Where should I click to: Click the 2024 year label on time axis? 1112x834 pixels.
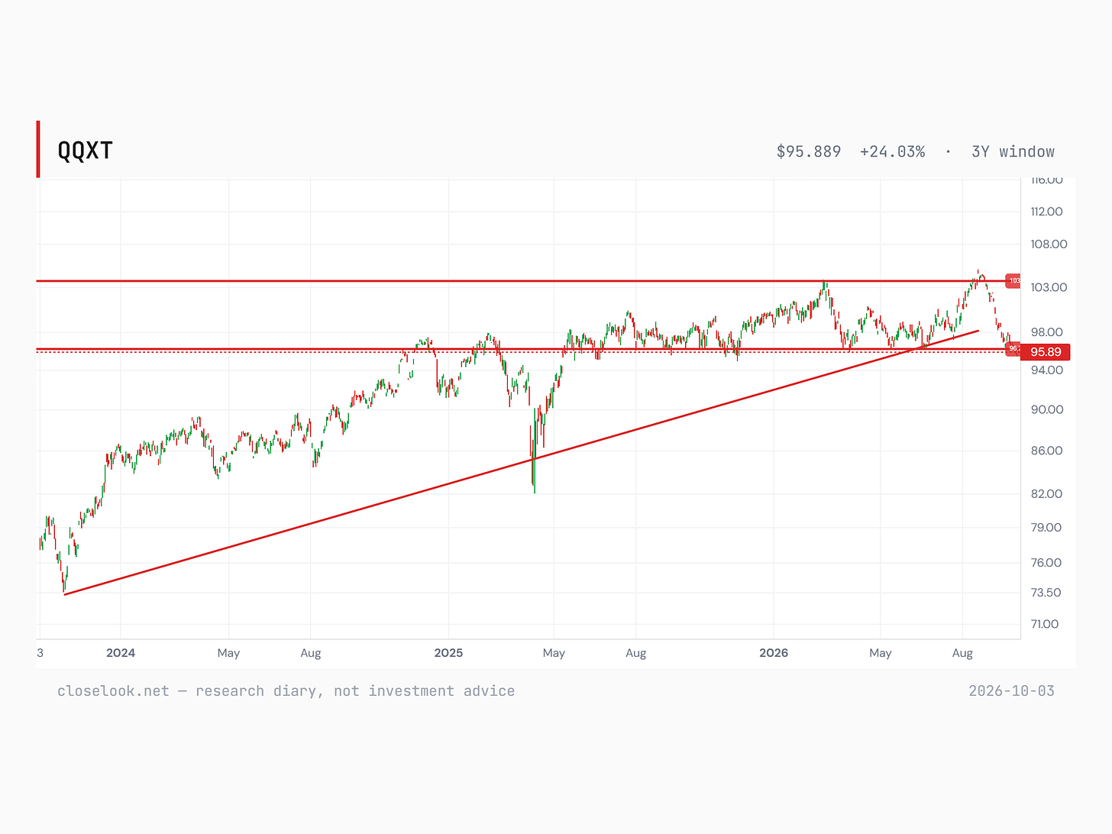click(x=121, y=653)
